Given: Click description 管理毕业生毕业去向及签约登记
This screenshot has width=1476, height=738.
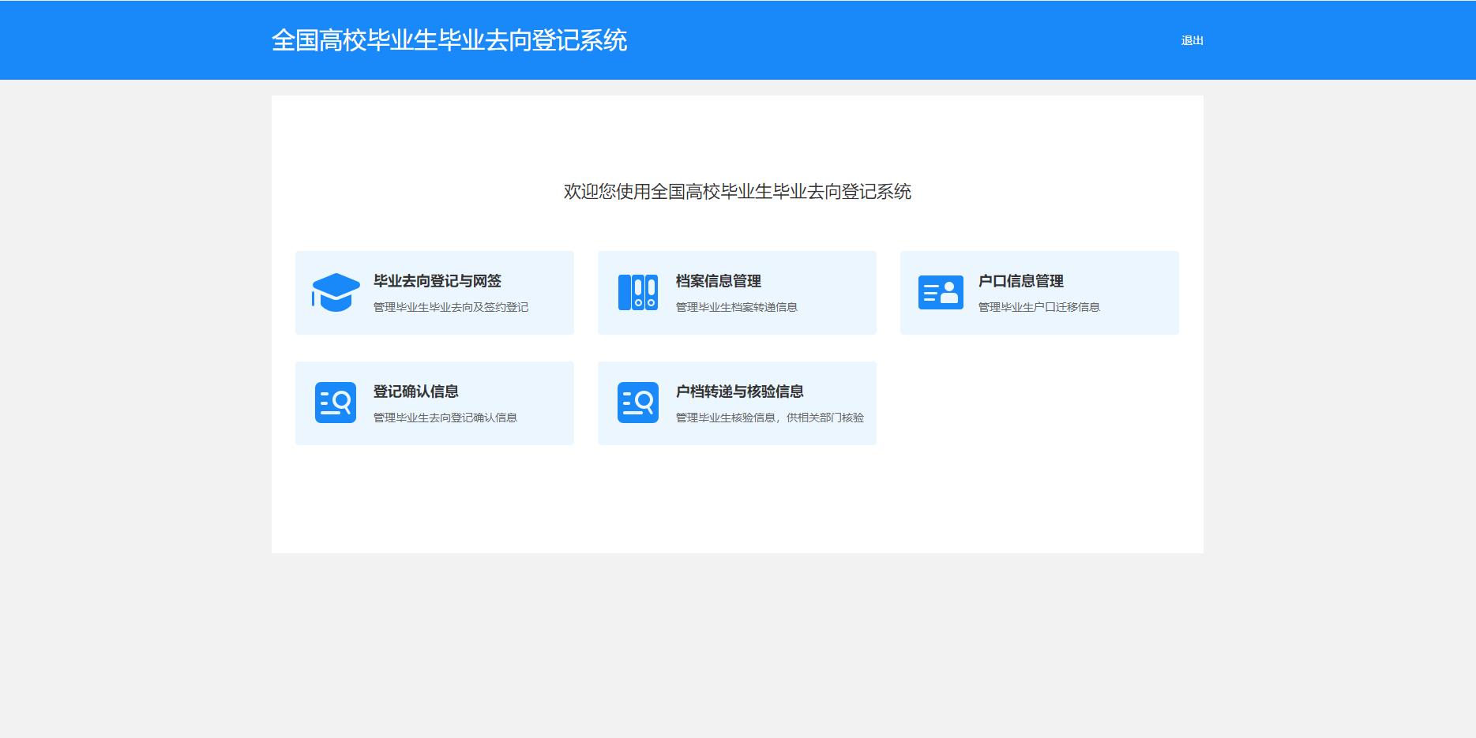Looking at the screenshot, I should click(450, 307).
